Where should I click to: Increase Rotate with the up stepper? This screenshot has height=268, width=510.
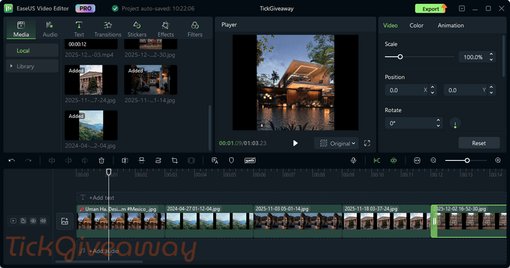tap(438, 120)
